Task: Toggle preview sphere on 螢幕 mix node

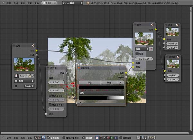Action: [x=152, y=25]
